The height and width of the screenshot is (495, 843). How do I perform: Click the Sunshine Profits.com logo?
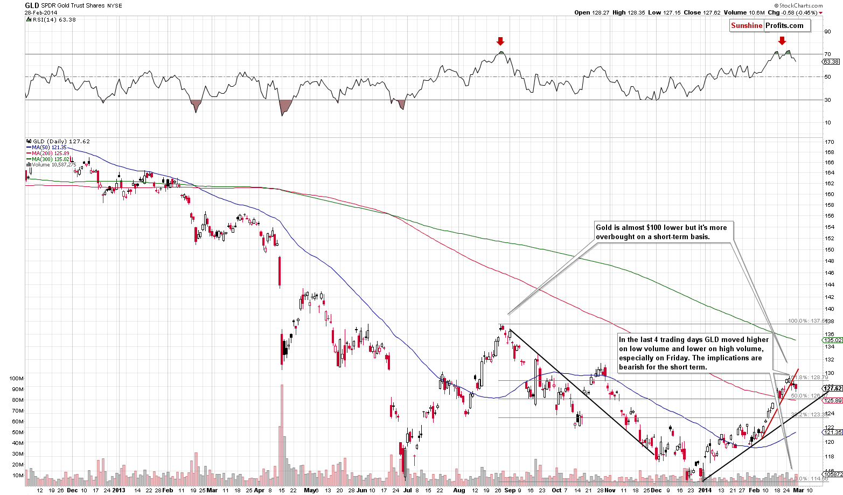[770, 25]
